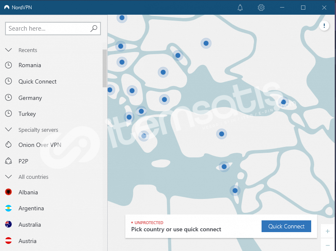Open settings gear in title bar
336x251 pixels.
[x=261, y=8]
